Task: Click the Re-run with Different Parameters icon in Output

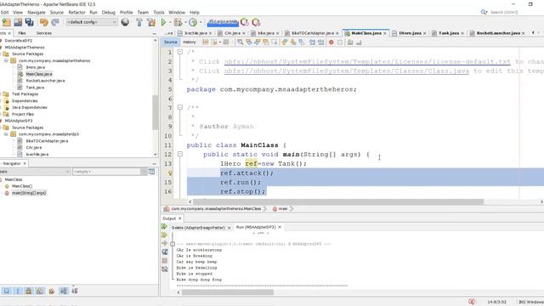Action: point(164,235)
